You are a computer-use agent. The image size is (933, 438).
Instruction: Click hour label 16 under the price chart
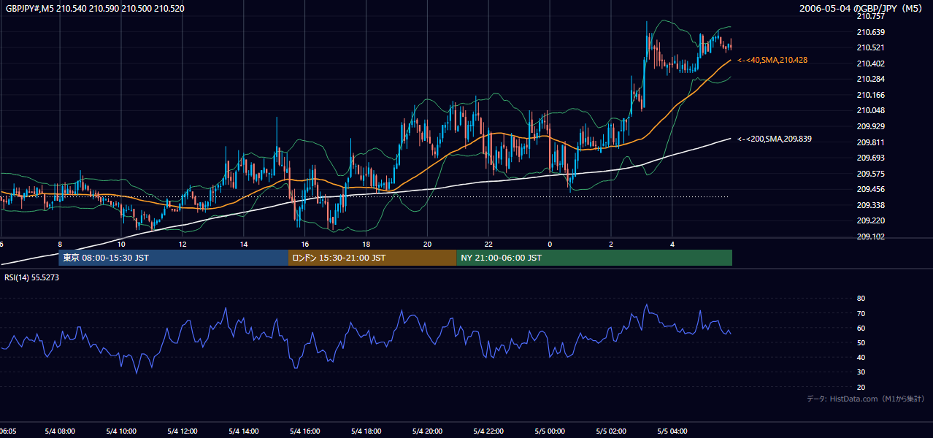coord(305,244)
